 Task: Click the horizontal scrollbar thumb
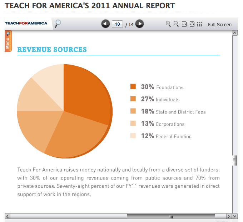pos(170,216)
